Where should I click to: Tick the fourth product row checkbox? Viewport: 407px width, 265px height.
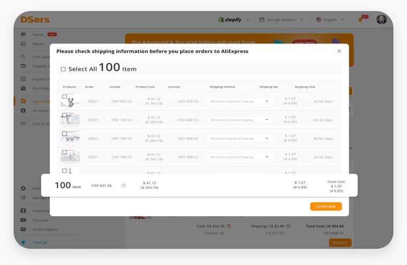[64, 152]
